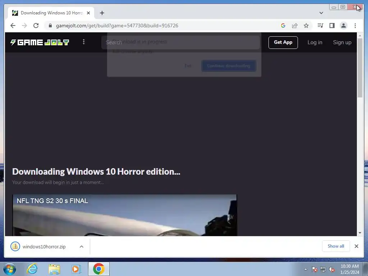368x276 pixels.
Task: Click Continue downloading in the dialog
Action: point(229,66)
